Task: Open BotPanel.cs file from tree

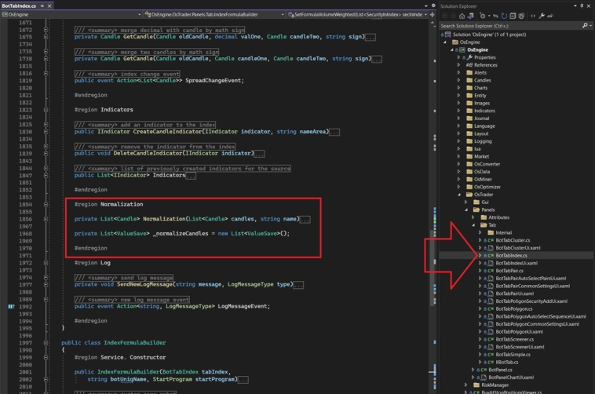Action: (x=500, y=370)
